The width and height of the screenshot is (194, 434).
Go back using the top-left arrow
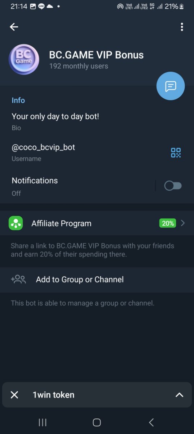[14, 27]
